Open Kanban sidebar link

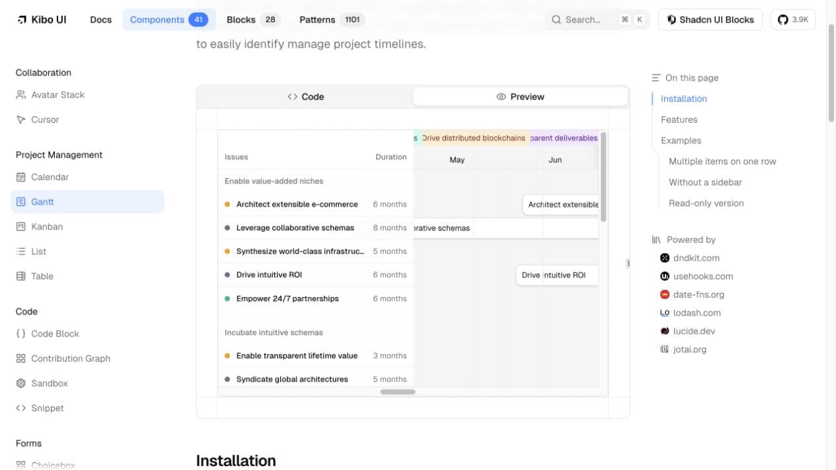(x=87, y=226)
